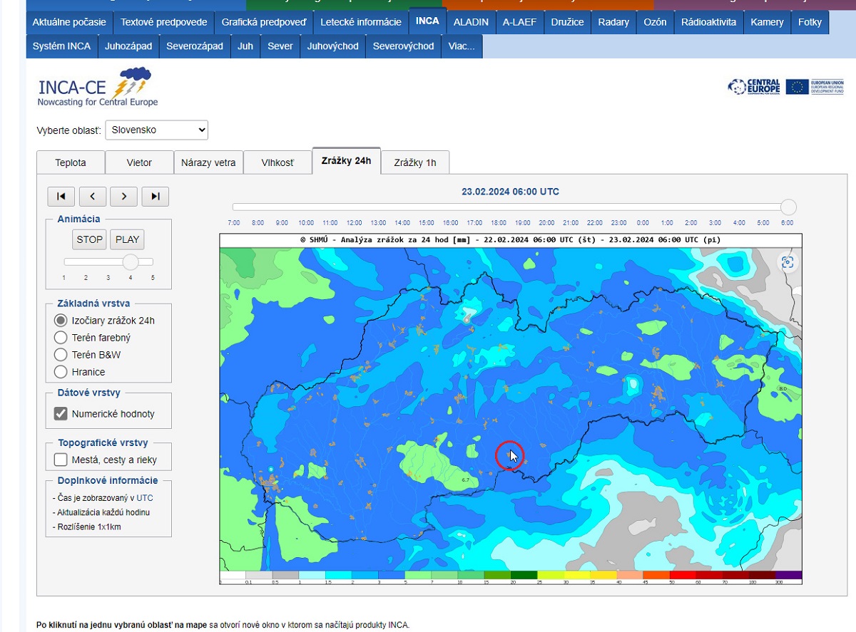
Task: Step forward one frame
Action: (124, 197)
